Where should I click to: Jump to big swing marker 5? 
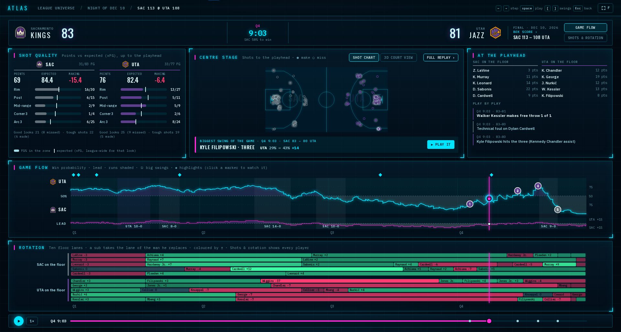[558, 209]
